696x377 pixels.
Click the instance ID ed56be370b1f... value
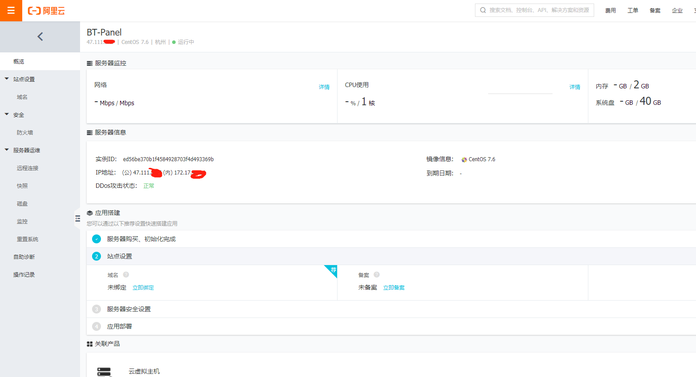tap(169, 159)
